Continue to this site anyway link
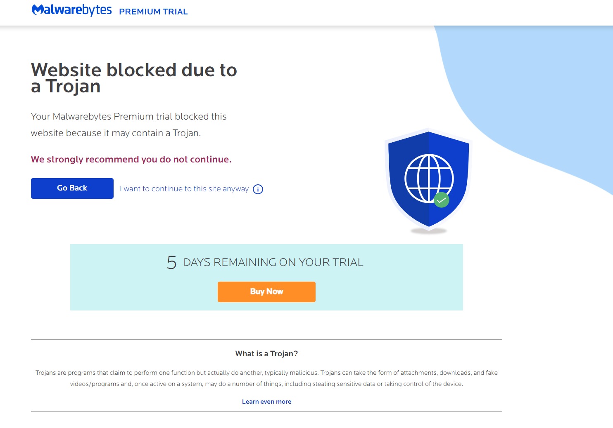613x428 pixels. [x=184, y=189]
